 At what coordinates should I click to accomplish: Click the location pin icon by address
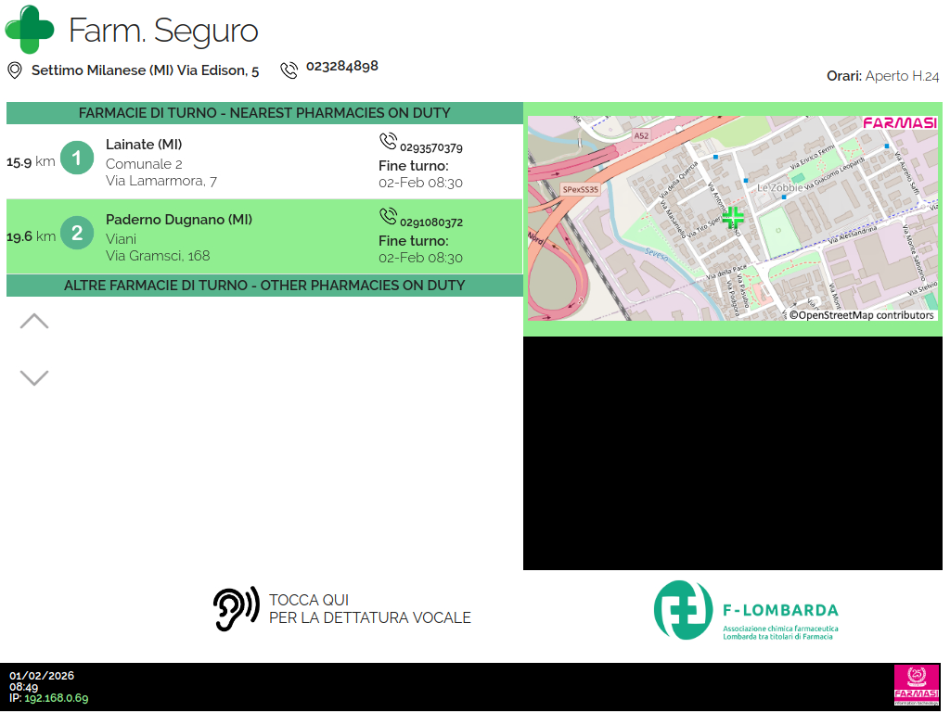click(x=15, y=70)
